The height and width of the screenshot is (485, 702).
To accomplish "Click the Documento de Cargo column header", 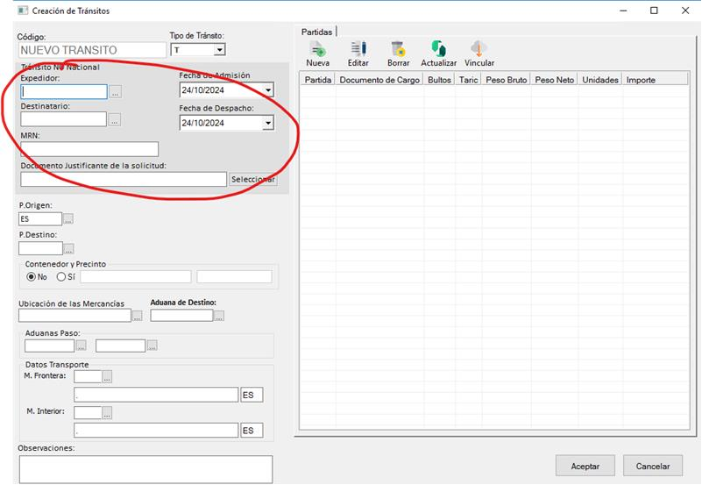I will (379, 80).
